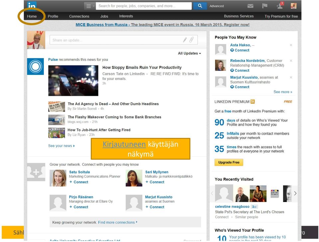Open the account profile picture menu

293,6
